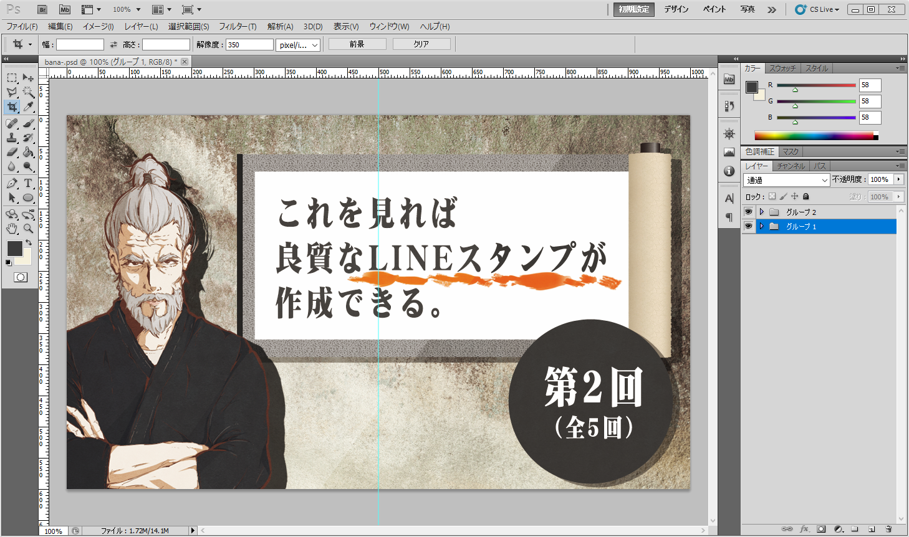Select the Crop tool in toolbox
This screenshot has width=909, height=537.
pyautogui.click(x=12, y=107)
